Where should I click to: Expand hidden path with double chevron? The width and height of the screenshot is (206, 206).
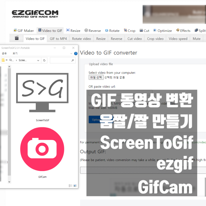tap(7, 60)
